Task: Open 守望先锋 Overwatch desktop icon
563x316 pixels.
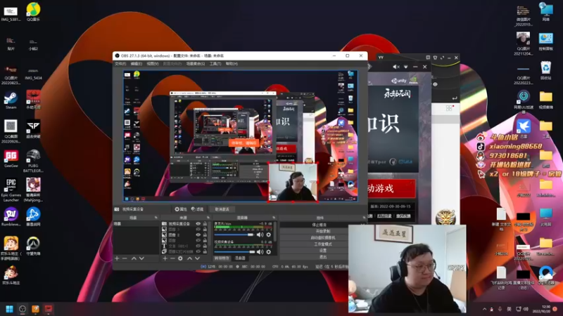Action: pyautogui.click(x=33, y=246)
